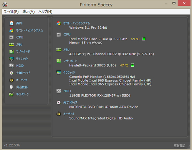
Task: Open the グラフィック heading link in summary
Action: (69, 72)
